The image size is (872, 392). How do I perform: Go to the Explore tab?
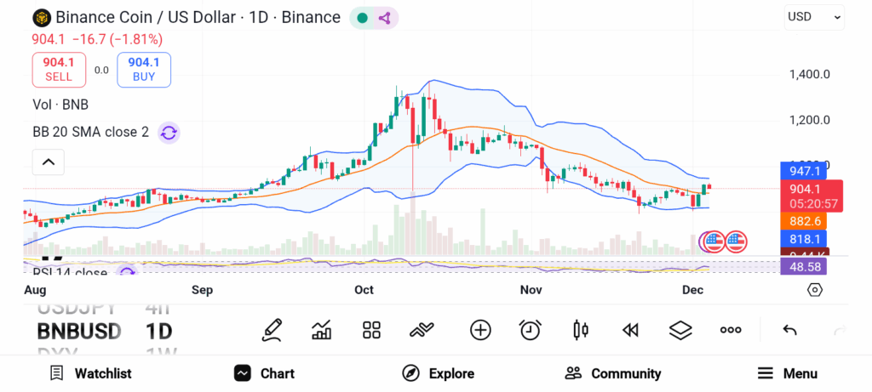(438, 373)
